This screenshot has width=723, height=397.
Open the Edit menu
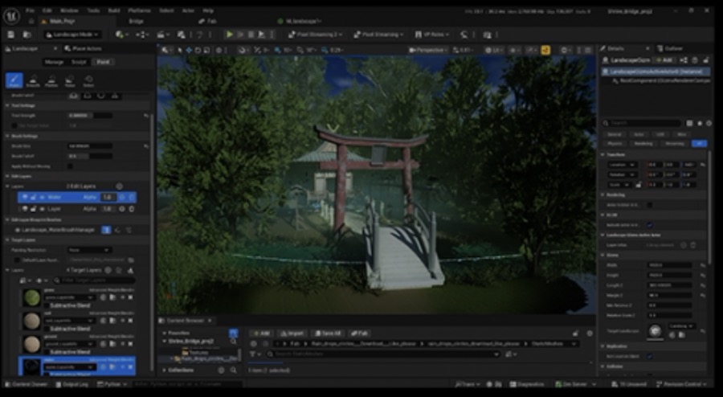[x=47, y=10]
